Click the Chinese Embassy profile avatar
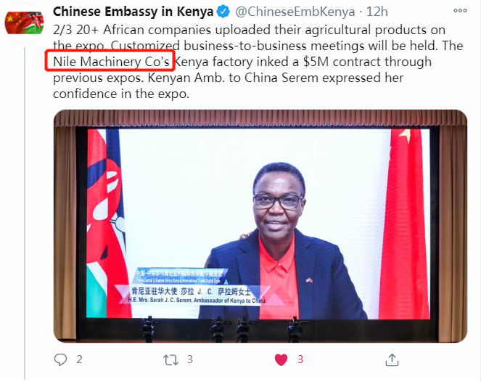 (x=24, y=23)
